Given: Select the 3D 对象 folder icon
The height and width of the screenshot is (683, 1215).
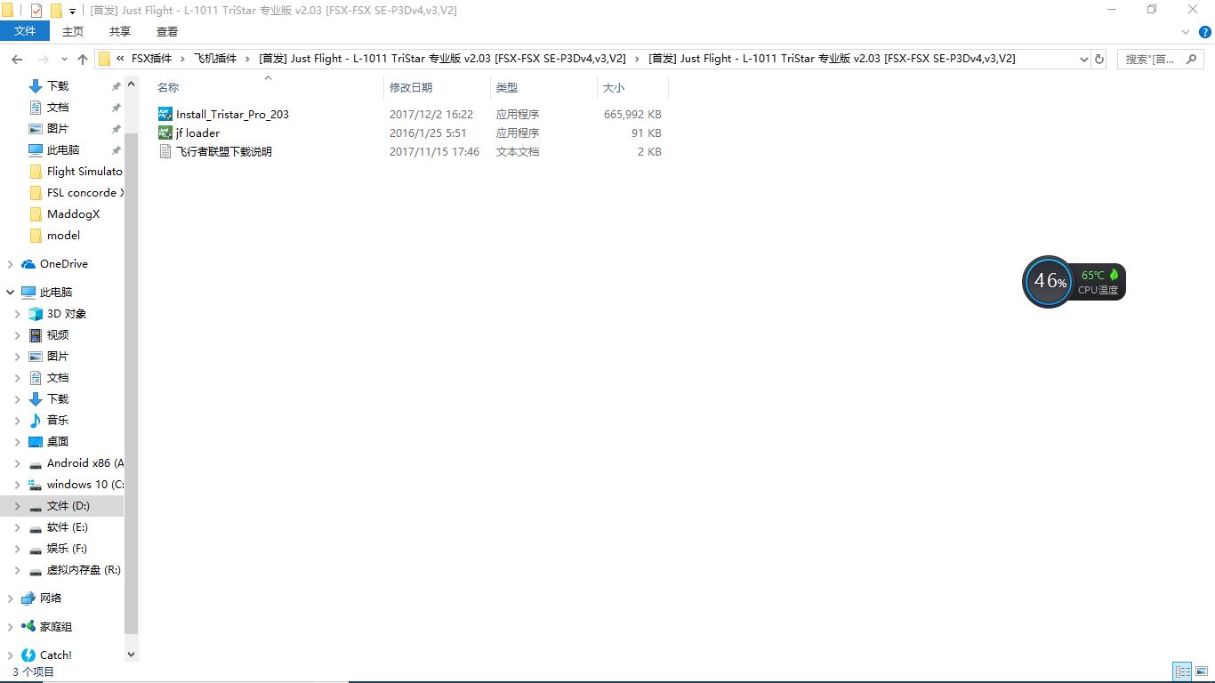Looking at the screenshot, I should tap(36, 313).
